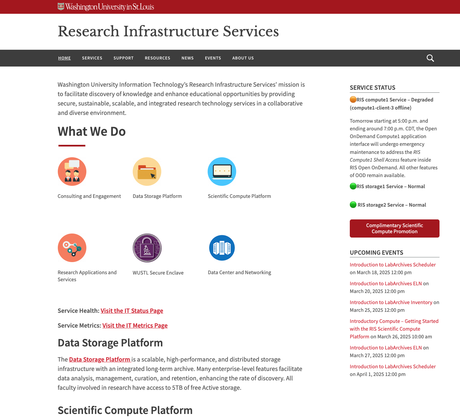
Task: Click the UPCOMING EVENTS heading
Action: point(377,253)
